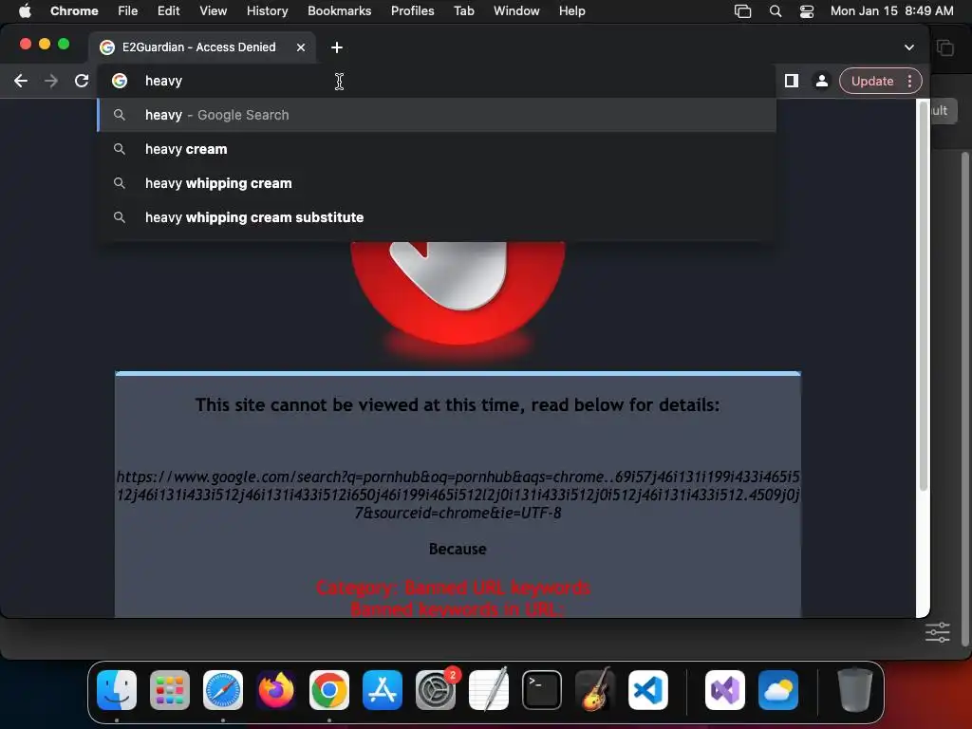This screenshot has height=729, width=972.
Task: Expand the tab search chevron
Action: (x=908, y=47)
